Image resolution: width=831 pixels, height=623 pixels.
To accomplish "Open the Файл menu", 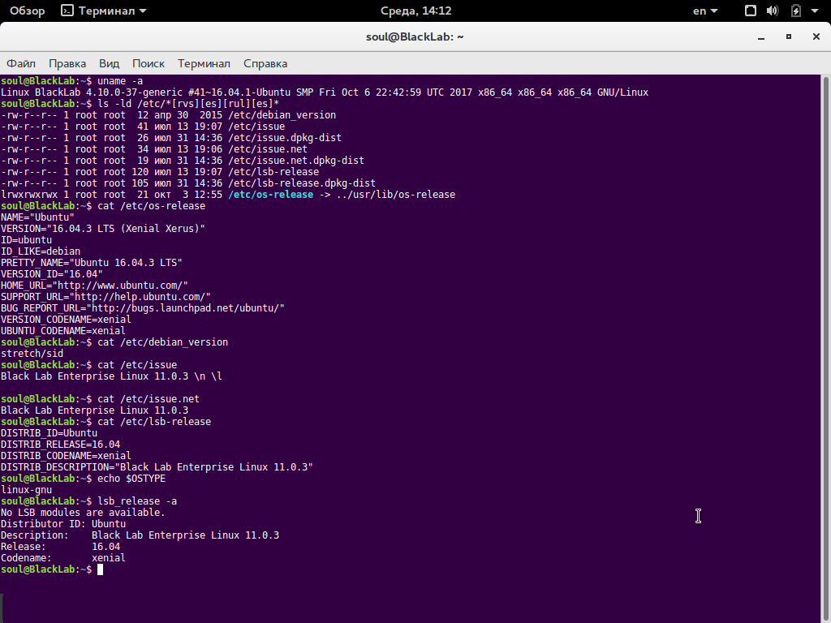I will click(21, 63).
